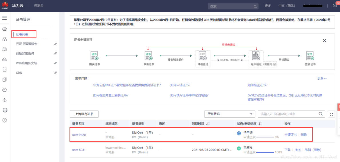Open external link icon beside CDN
This screenshot has height=162, width=340.
point(55,72)
